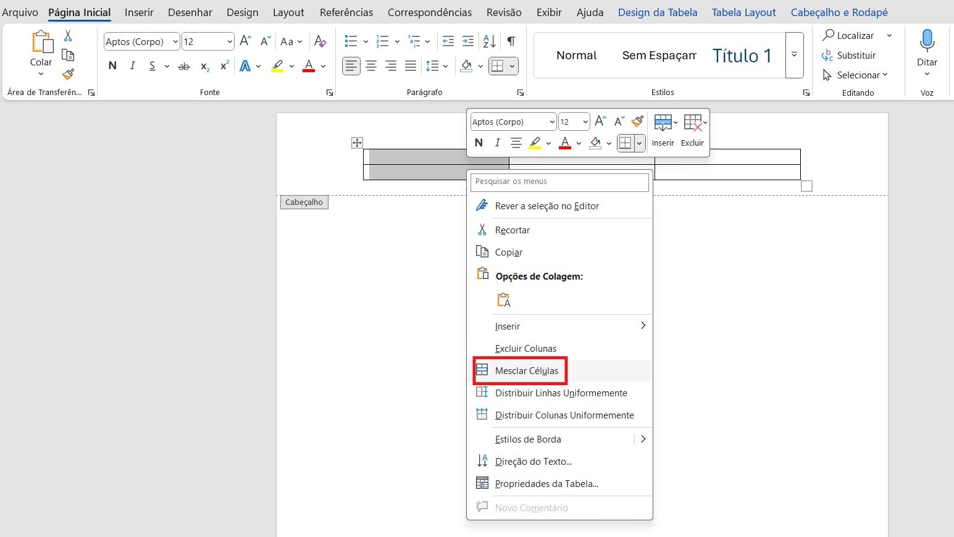Click the Format Painter brush in the ribbon
Viewport: 954px width, 537px height.
(x=68, y=75)
